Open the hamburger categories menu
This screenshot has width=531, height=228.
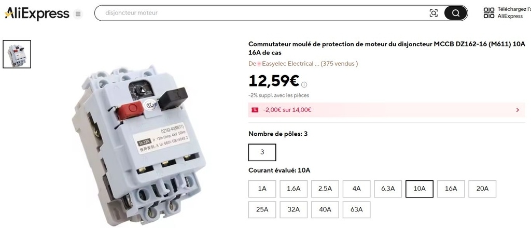[x=78, y=14]
